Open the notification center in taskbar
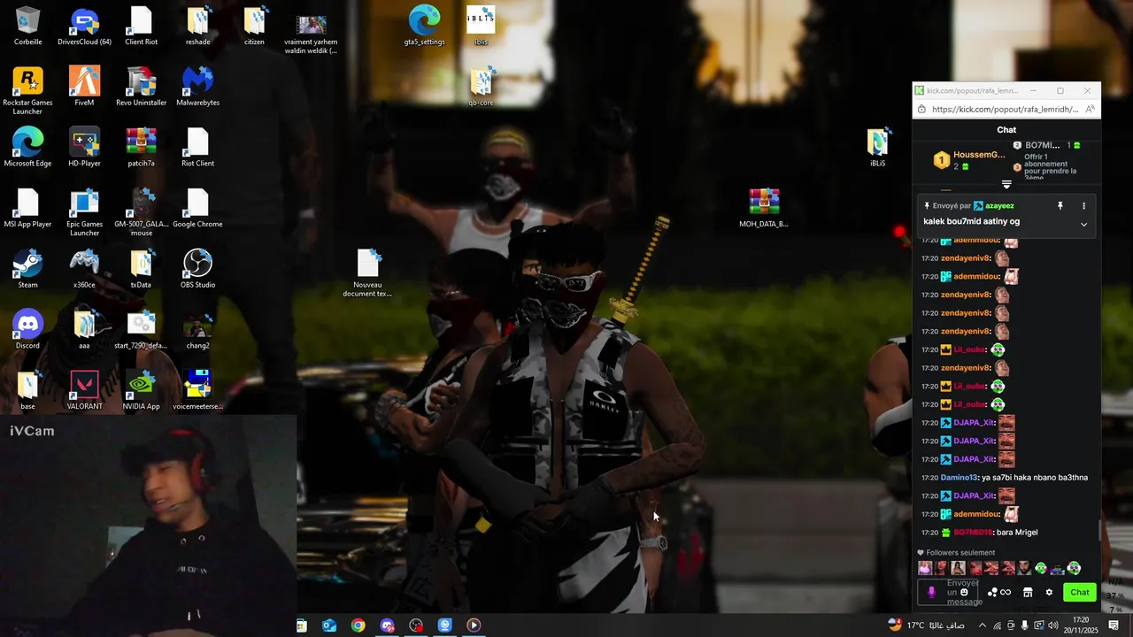 [x=1114, y=625]
